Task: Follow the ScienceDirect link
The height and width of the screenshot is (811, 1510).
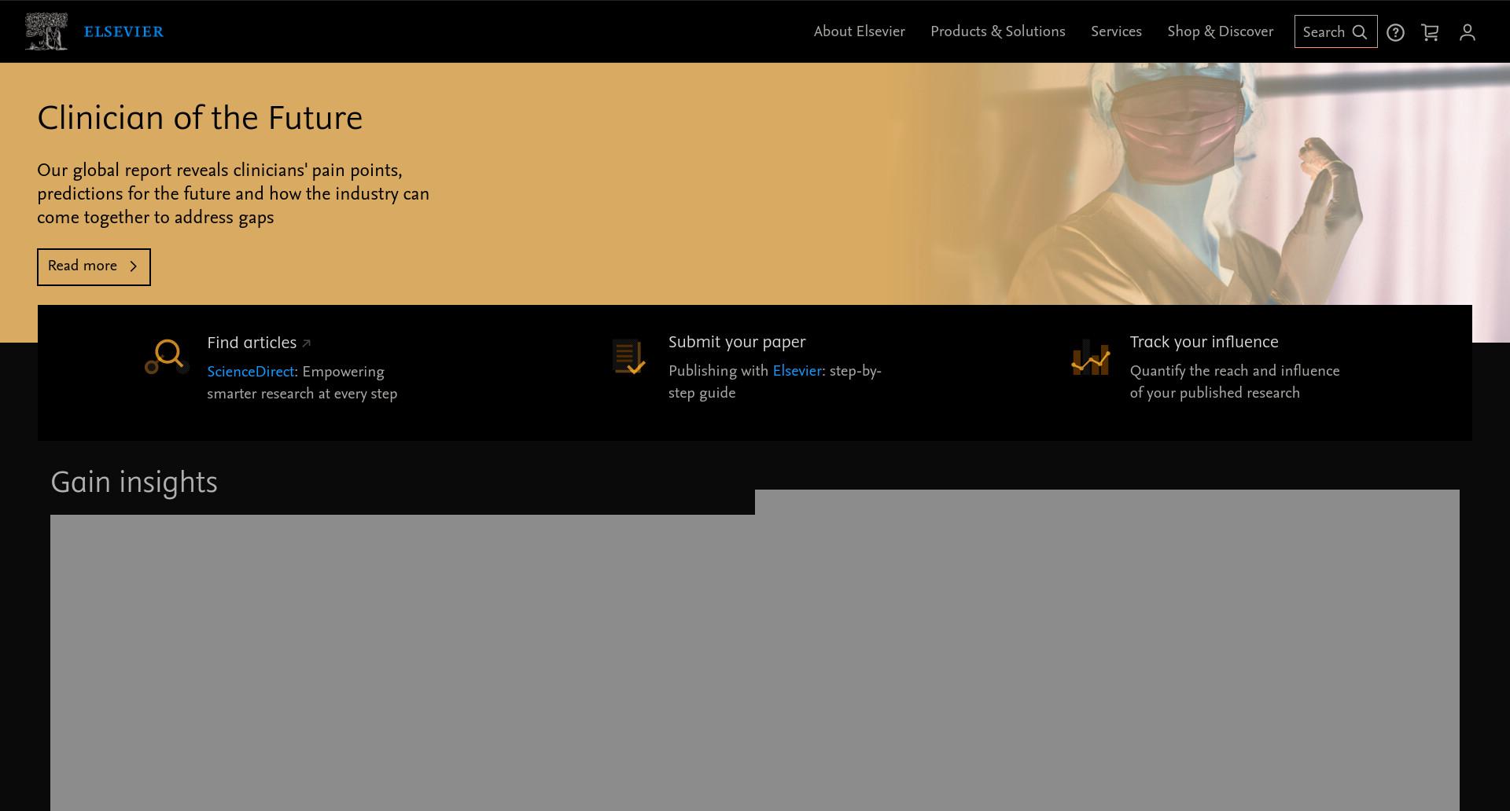Action: click(251, 372)
